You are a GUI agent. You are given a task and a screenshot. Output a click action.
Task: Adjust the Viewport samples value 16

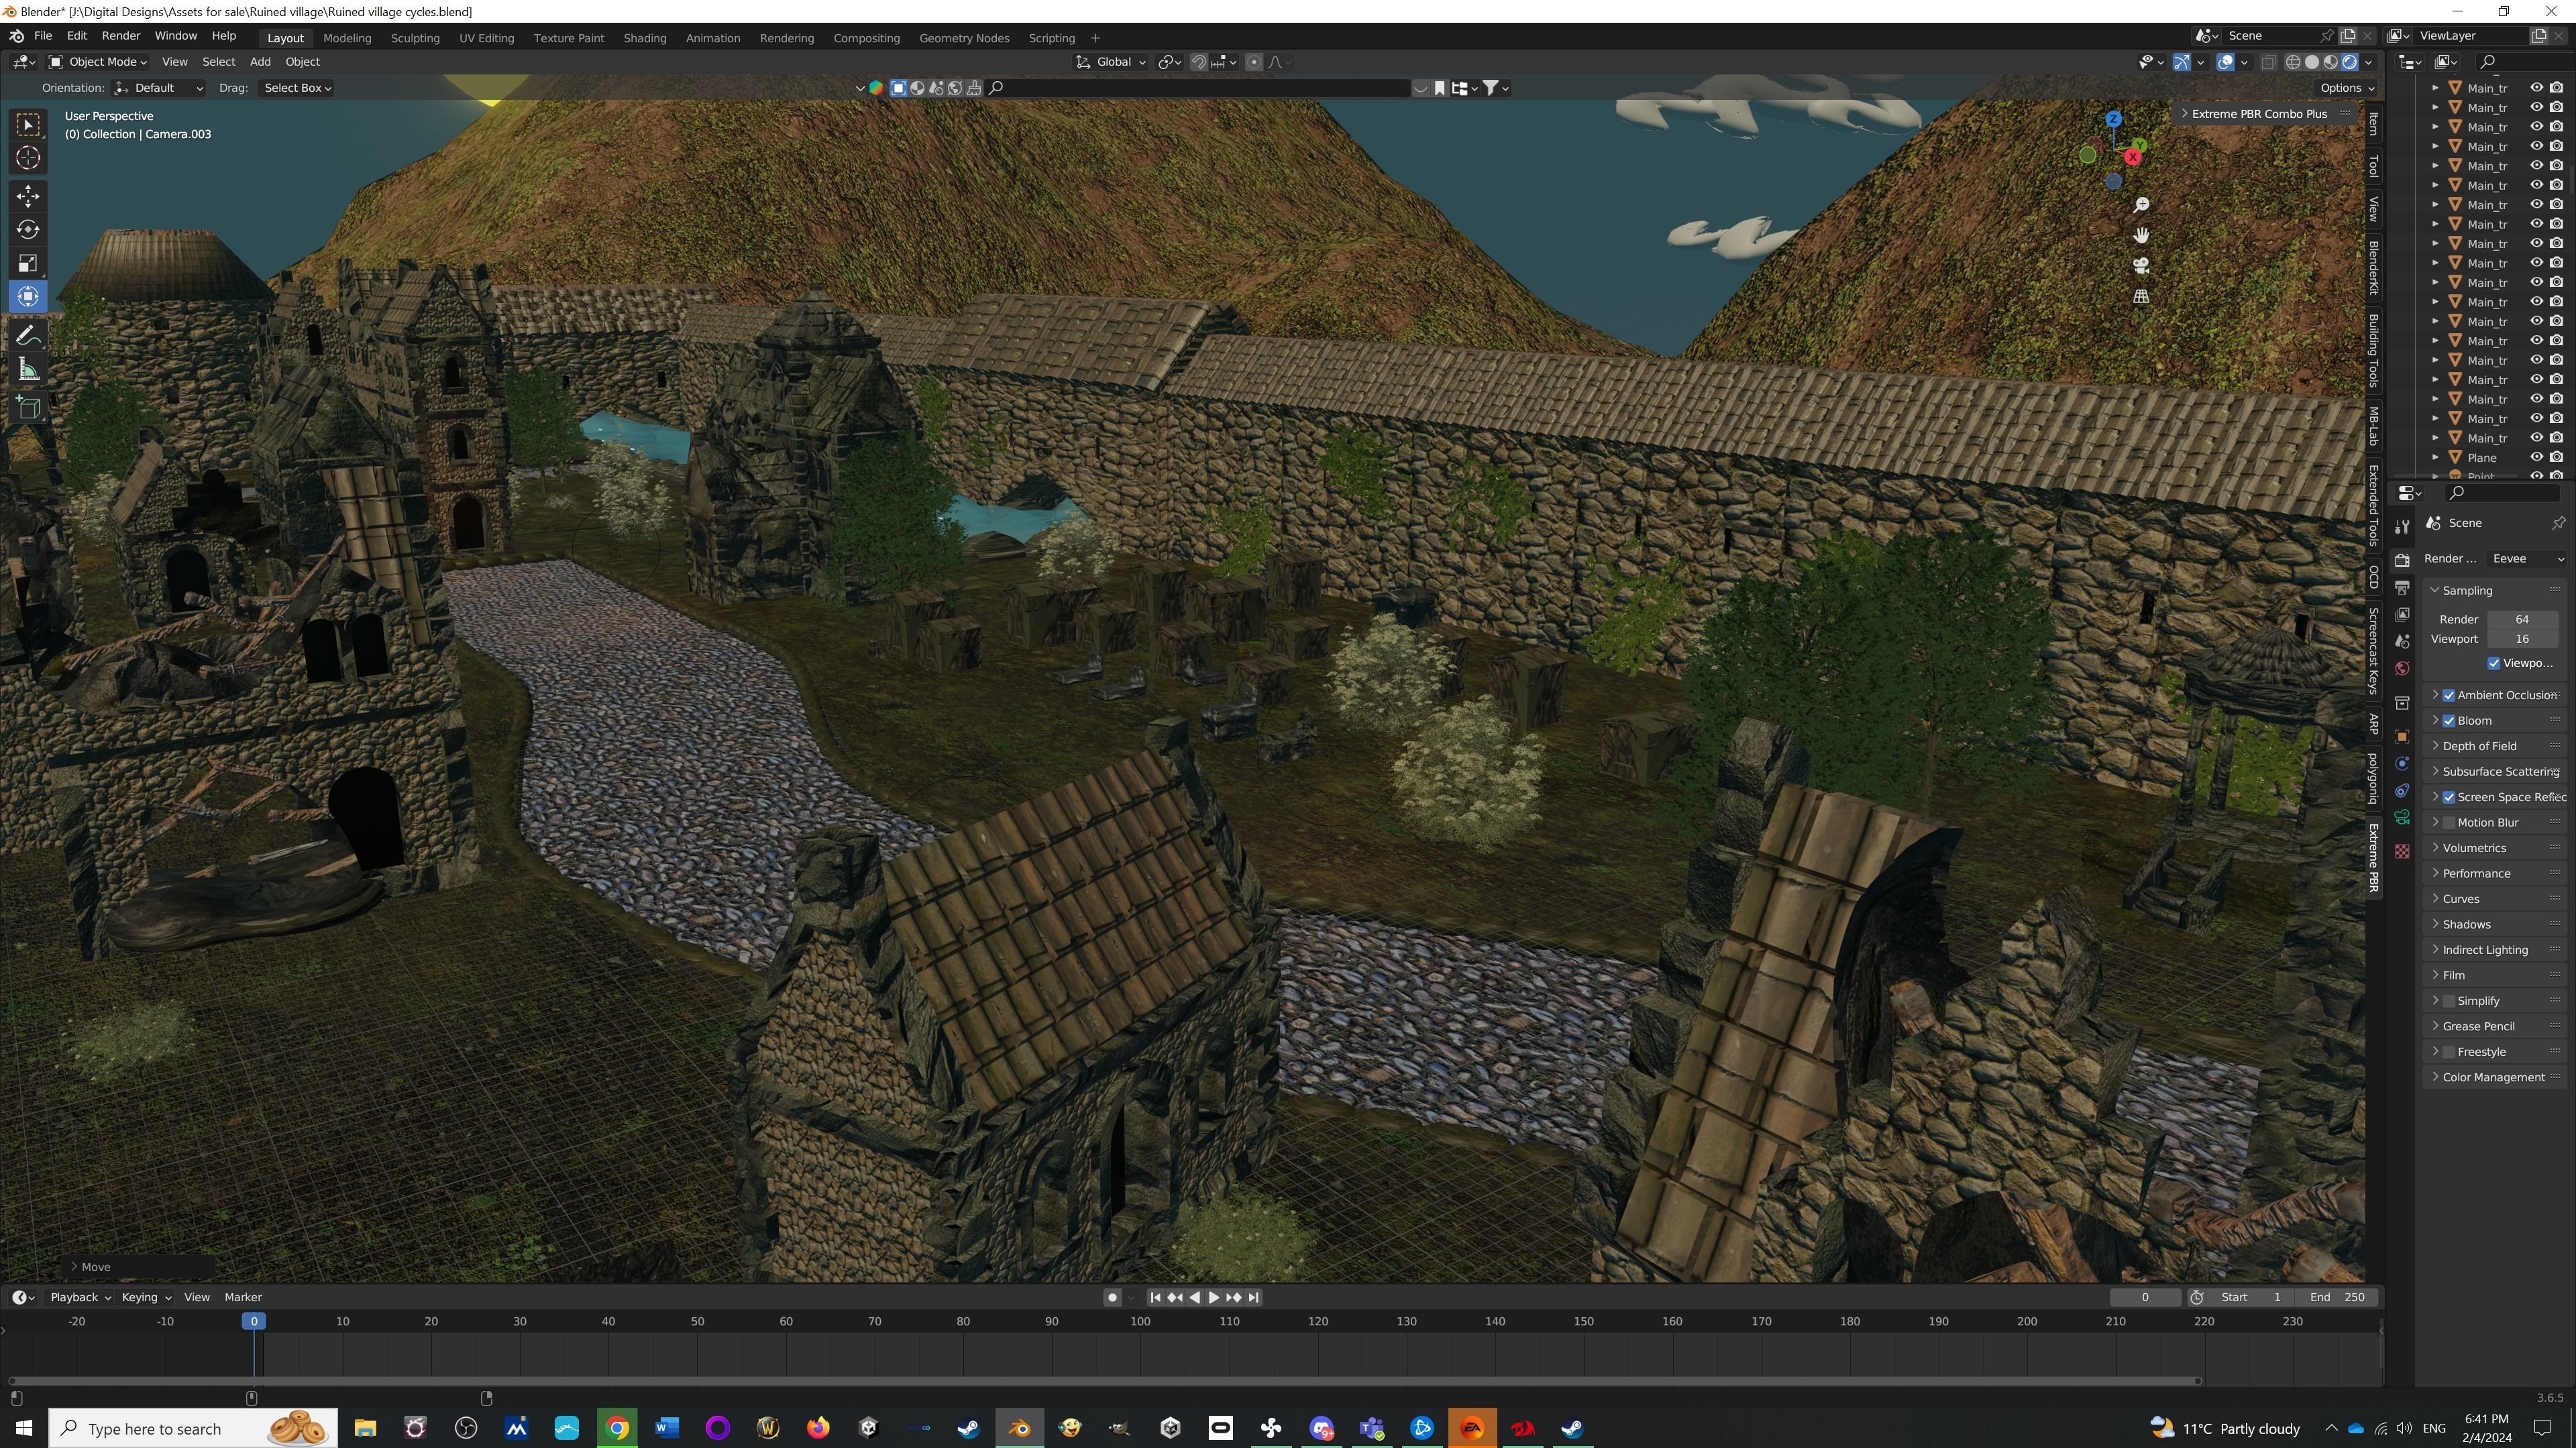[x=2522, y=640]
